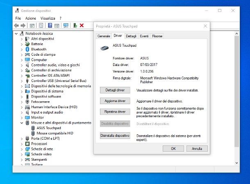Viewport: 250px width, 184px height.
Task: Collapse the Notebook-Jessica root node
Action: (16, 34)
